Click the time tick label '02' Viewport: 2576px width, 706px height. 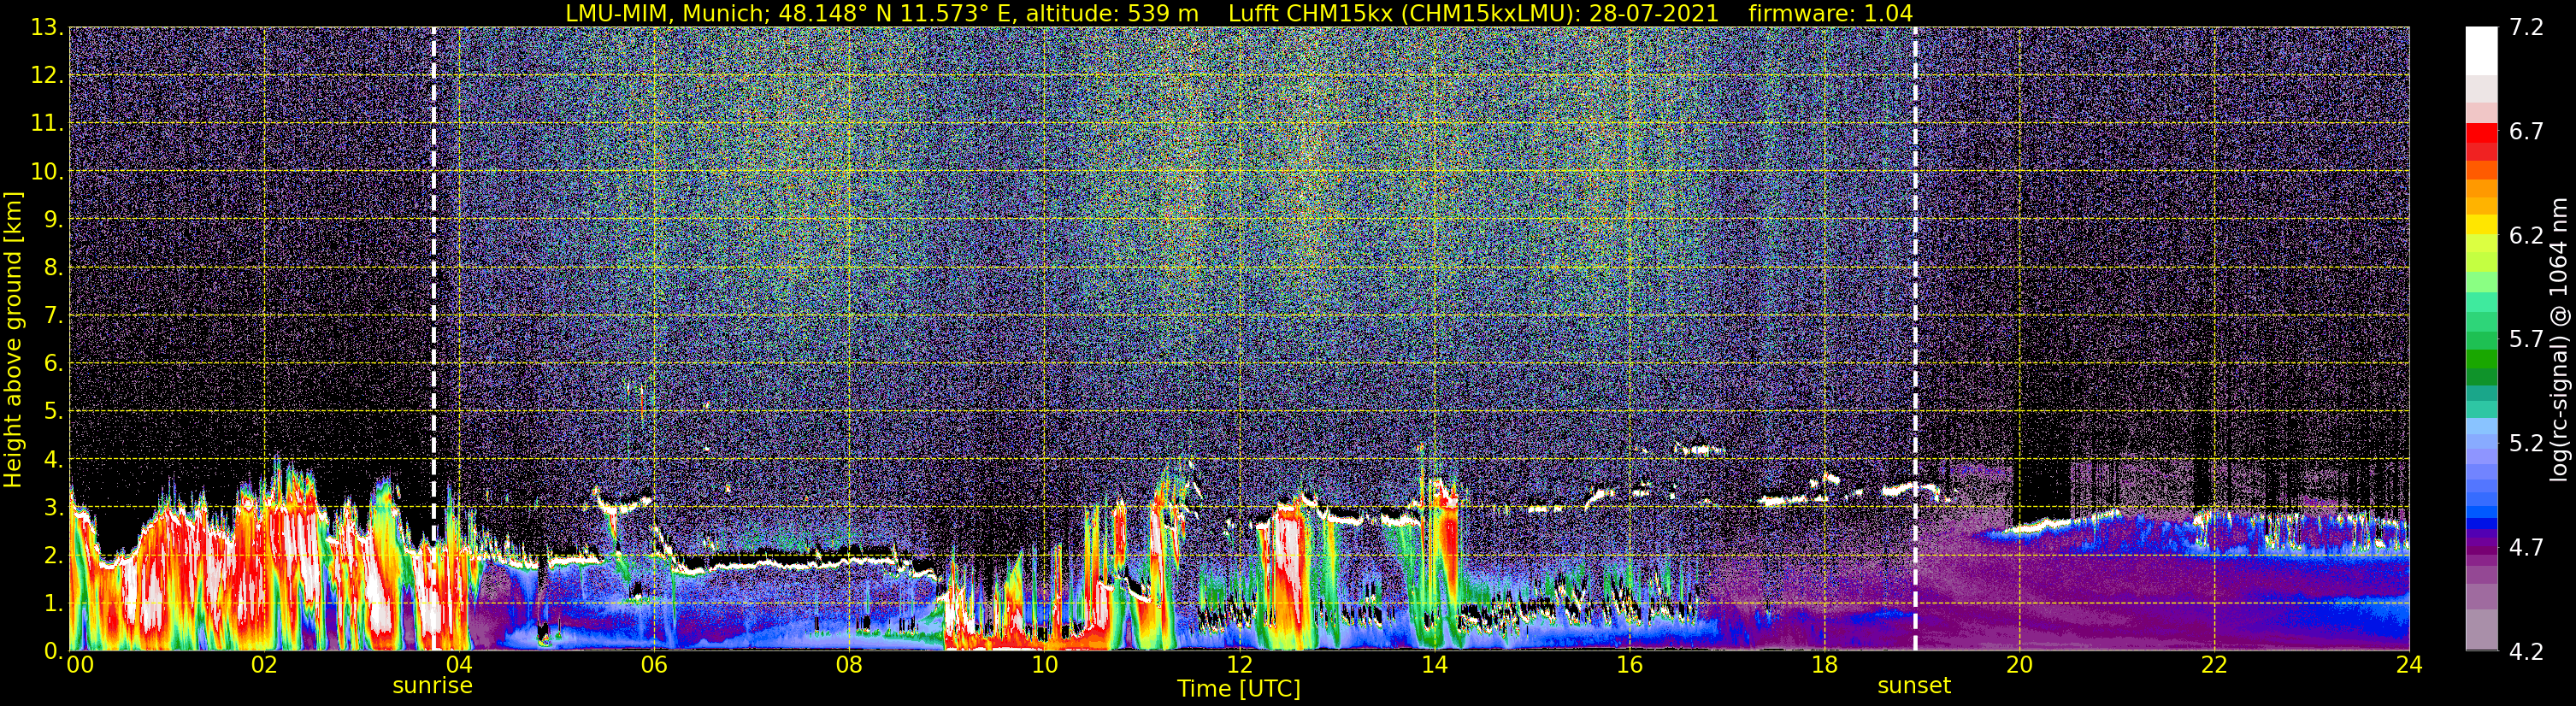(264, 665)
